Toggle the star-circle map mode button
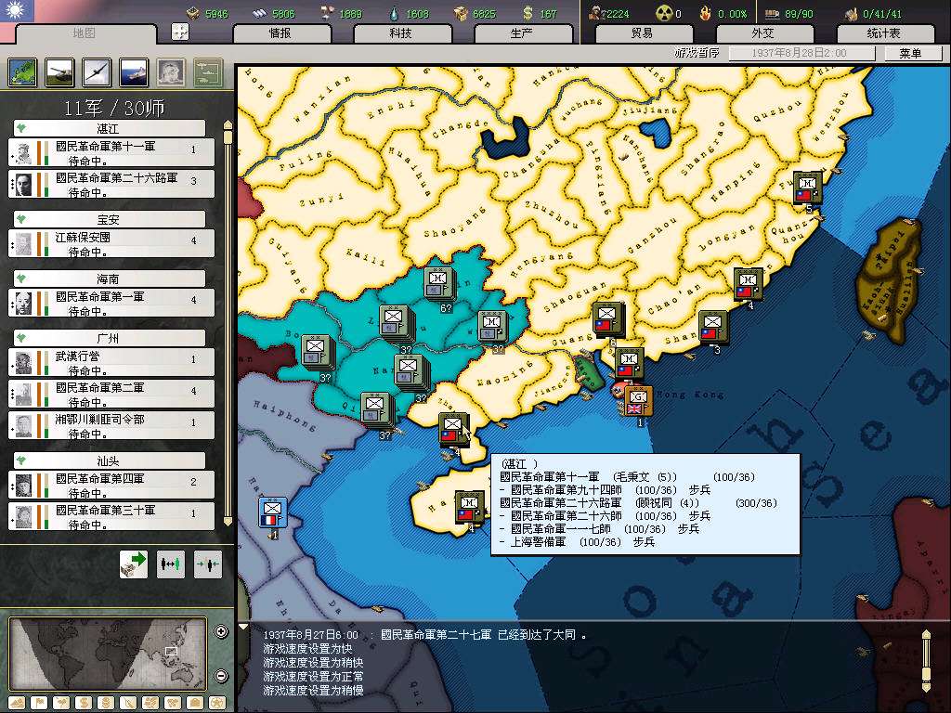Image resolution: width=951 pixels, height=713 pixels. pos(216,704)
